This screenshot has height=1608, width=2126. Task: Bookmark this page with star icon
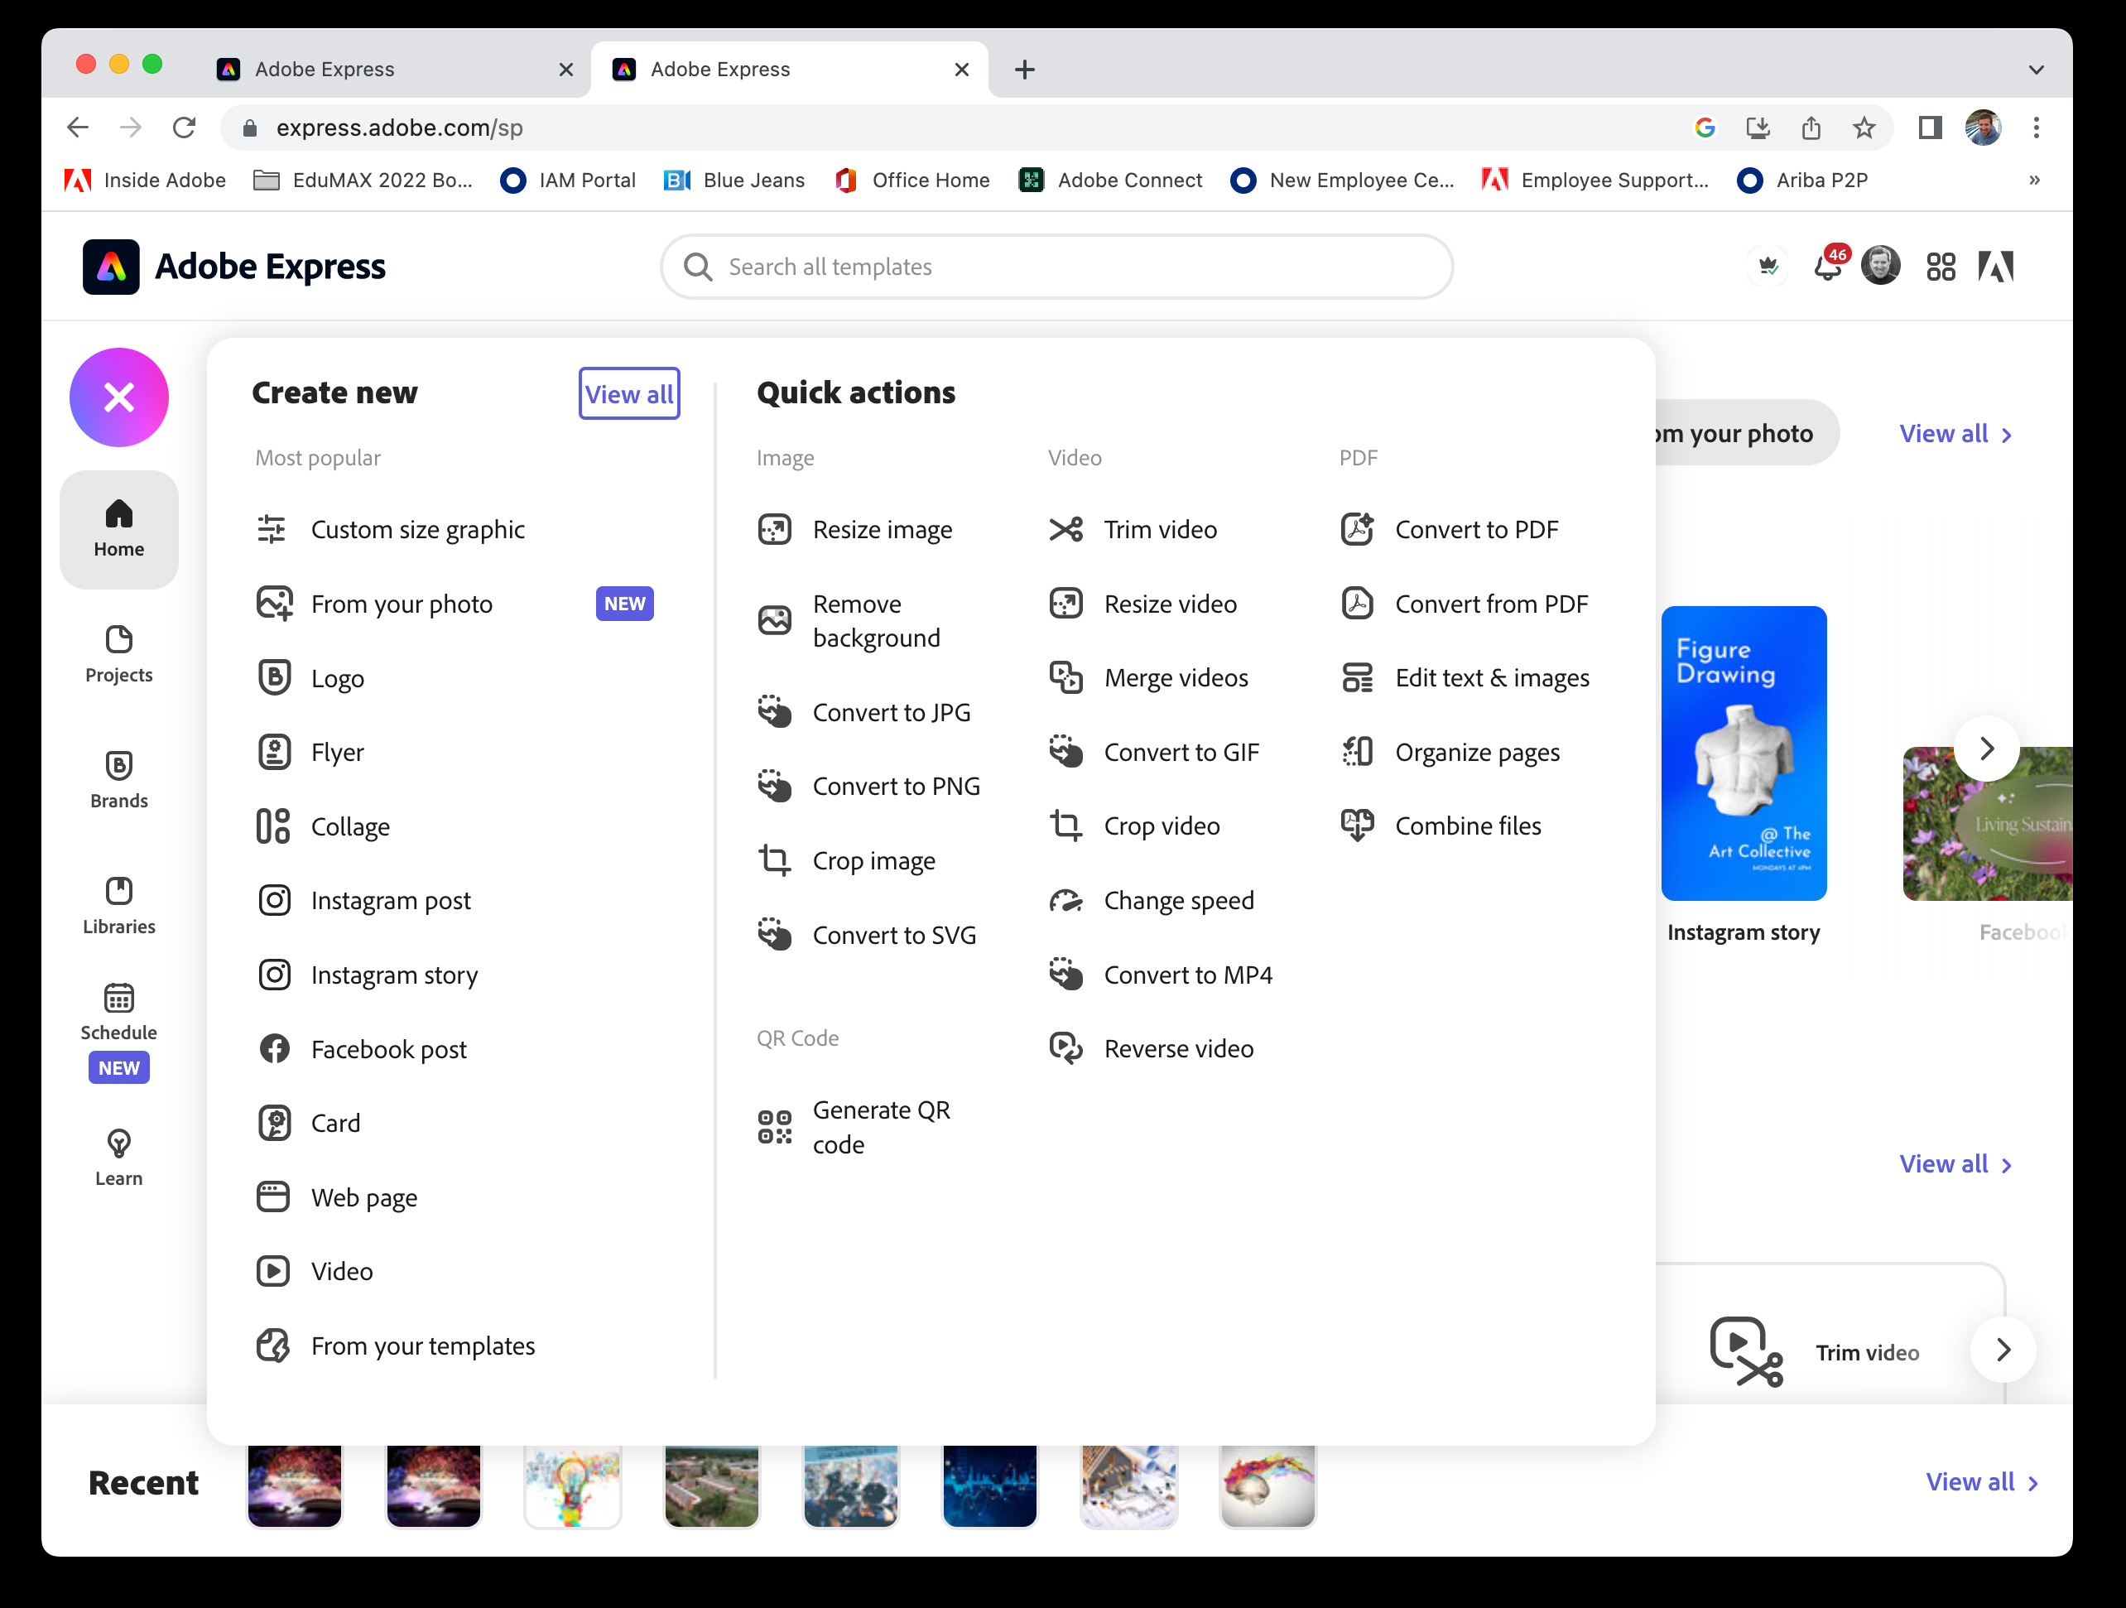click(x=1864, y=128)
